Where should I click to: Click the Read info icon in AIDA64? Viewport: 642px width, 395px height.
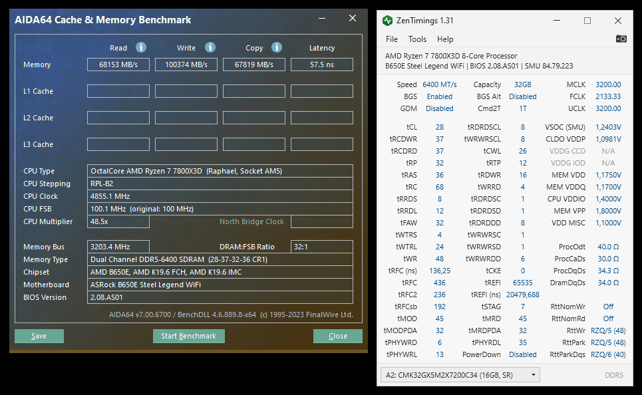[x=141, y=47]
